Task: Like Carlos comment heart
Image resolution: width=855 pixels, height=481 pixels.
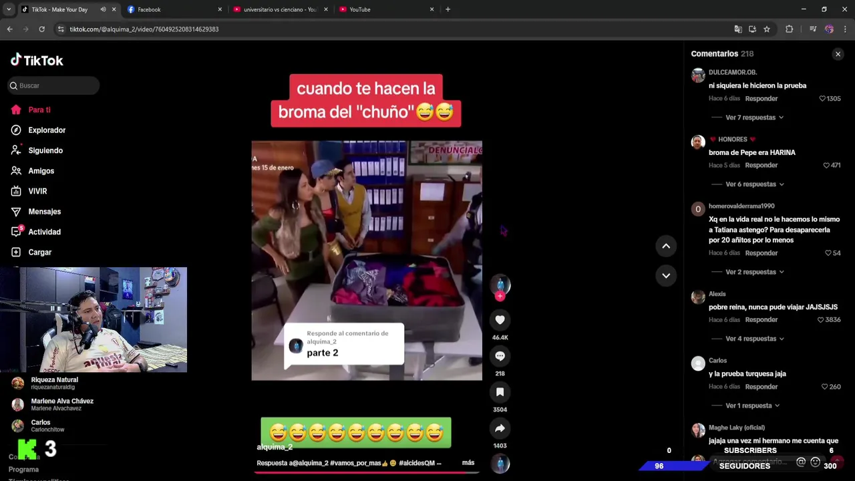Action: (x=825, y=387)
